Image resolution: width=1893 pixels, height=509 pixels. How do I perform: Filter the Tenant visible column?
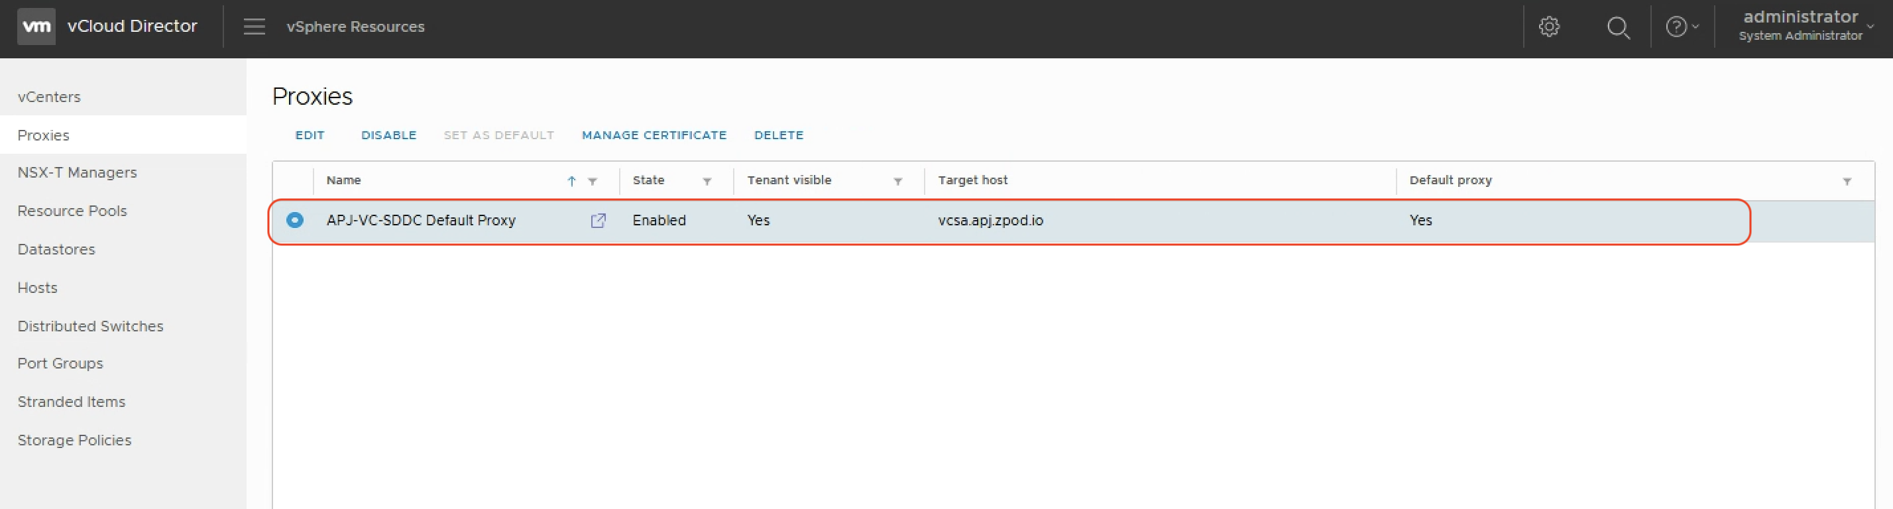coord(897,181)
